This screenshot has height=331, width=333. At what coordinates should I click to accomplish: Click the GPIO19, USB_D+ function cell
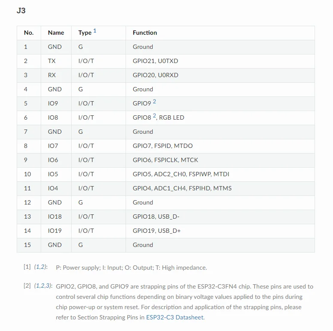156,231
